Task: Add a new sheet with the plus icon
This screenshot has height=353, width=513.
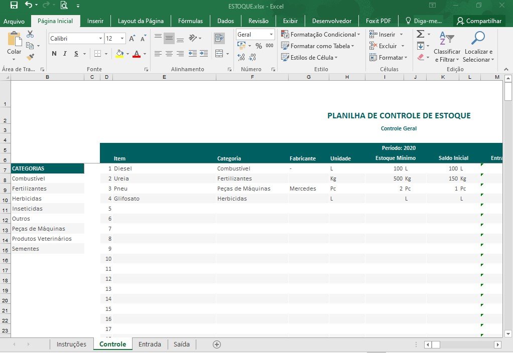Action: 216,344
